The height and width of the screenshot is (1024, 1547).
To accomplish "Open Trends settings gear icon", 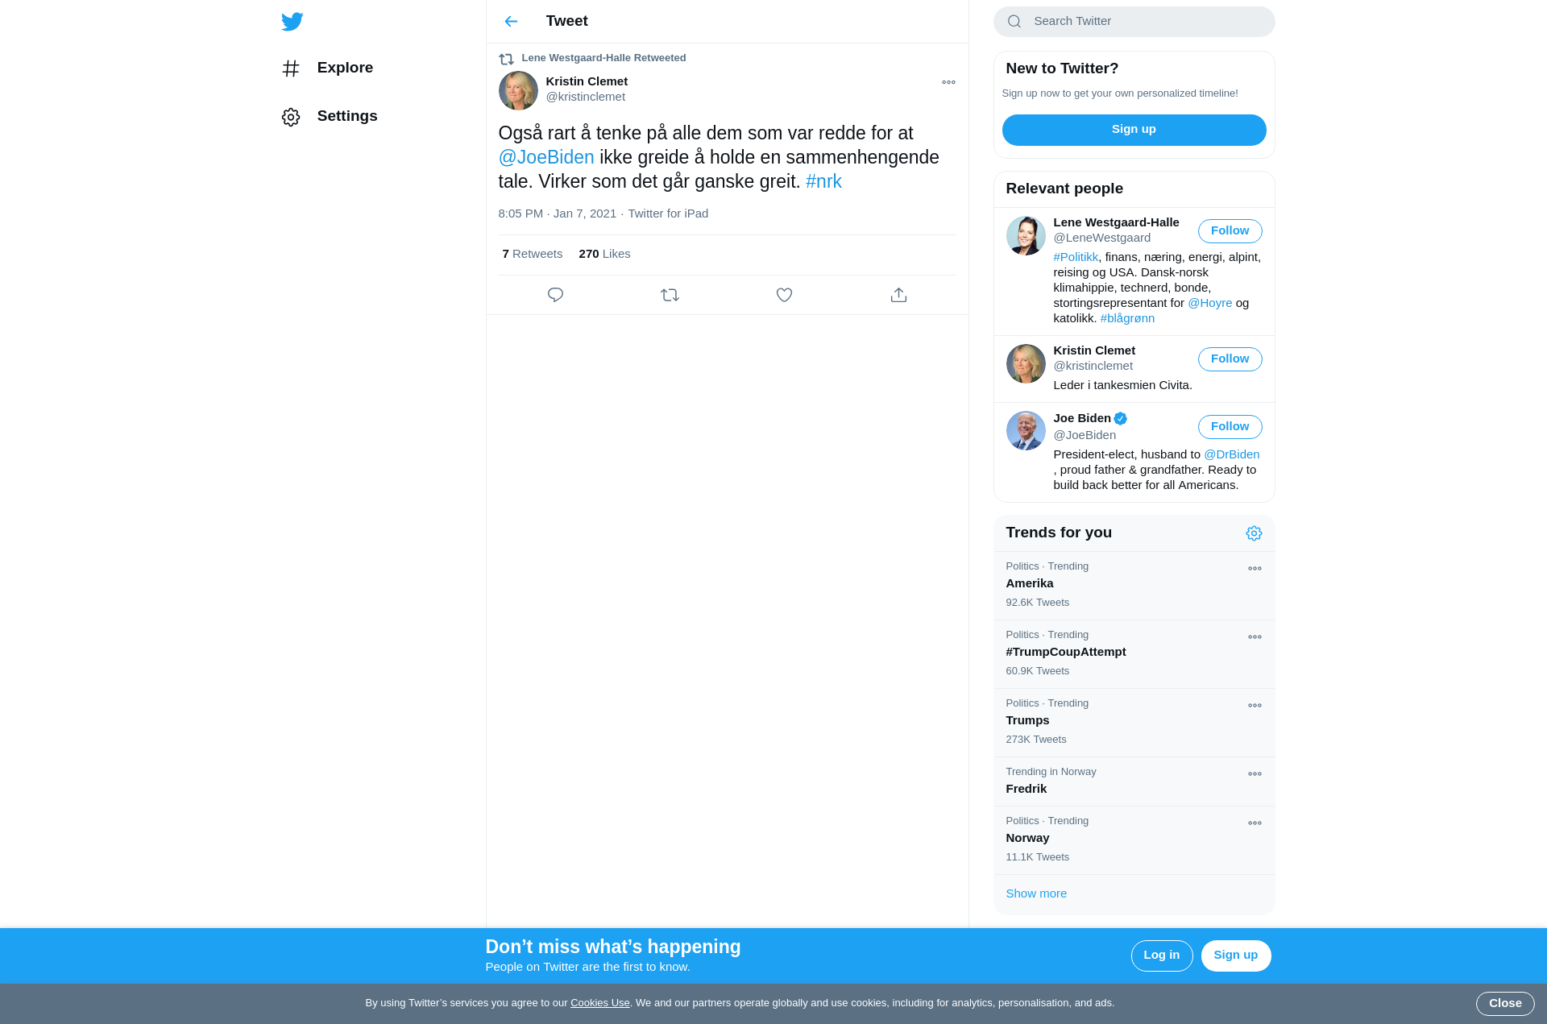I will click(1254, 533).
